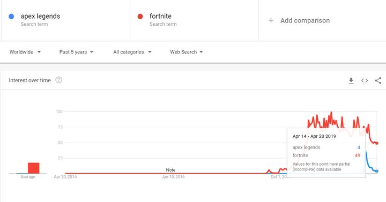Open the Worldwide region dropdown
The height and width of the screenshot is (202, 386).
coord(25,52)
